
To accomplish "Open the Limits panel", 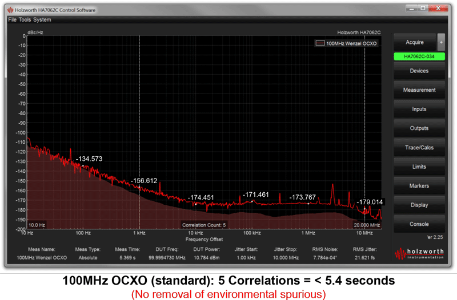I will point(419,167).
